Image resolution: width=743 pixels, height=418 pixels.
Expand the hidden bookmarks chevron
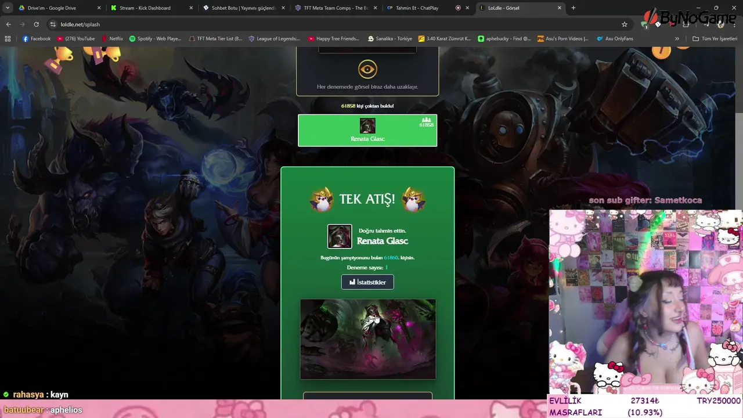(x=677, y=39)
